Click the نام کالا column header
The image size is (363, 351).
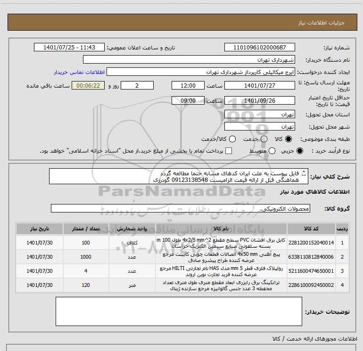(x=221, y=229)
